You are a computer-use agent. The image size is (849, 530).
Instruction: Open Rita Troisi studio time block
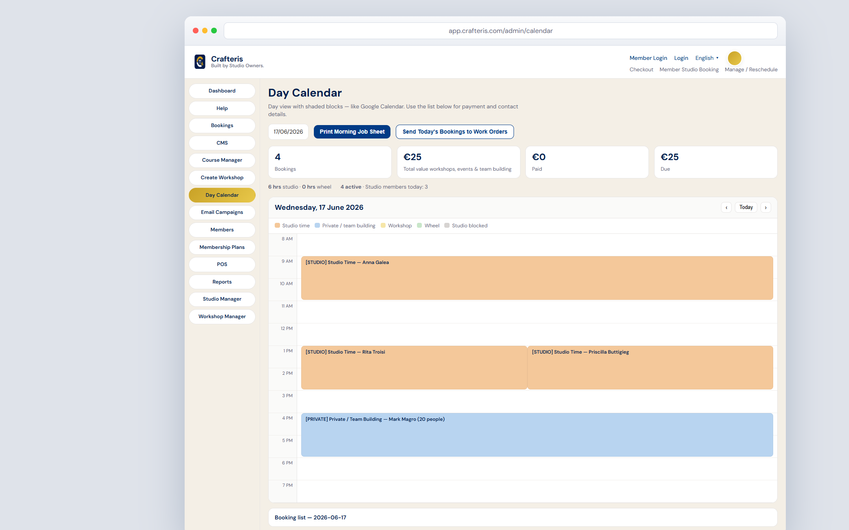[x=414, y=367]
